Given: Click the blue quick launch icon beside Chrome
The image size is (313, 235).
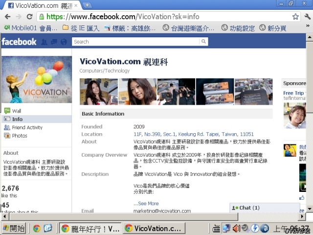Looking at the screenshot, I should (48, 228).
